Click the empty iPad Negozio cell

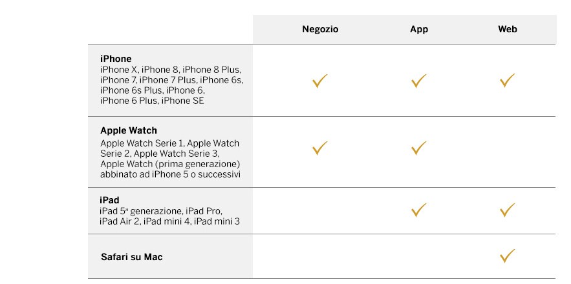tap(320, 210)
